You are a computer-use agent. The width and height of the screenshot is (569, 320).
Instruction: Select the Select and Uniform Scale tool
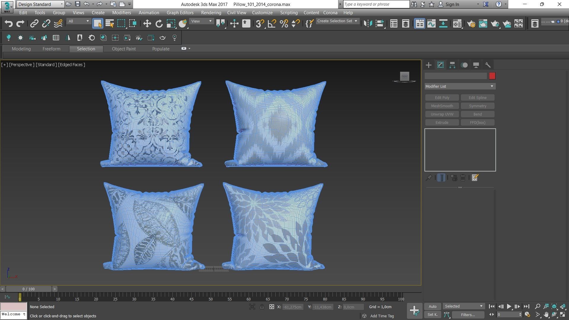[171, 24]
